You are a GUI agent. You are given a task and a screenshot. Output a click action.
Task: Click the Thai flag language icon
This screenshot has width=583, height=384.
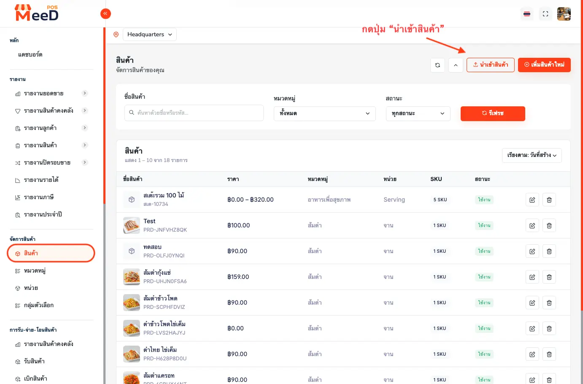527,14
